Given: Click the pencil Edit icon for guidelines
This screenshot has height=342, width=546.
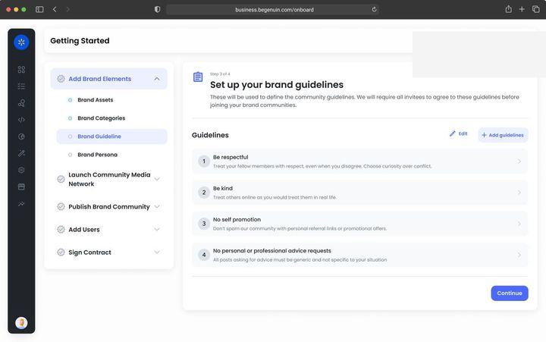Looking at the screenshot, I should 452,133.
